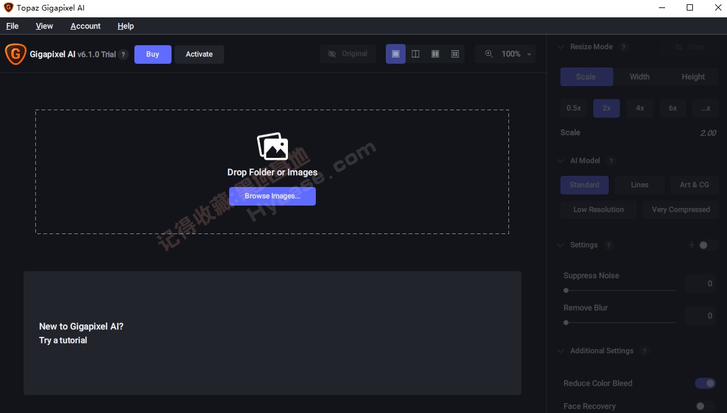Click the Buy button
The image size is (727, 413).
coord(152,54)
